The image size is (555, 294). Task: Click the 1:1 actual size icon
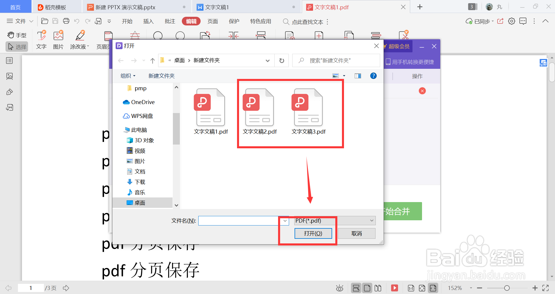coord(411,288)
